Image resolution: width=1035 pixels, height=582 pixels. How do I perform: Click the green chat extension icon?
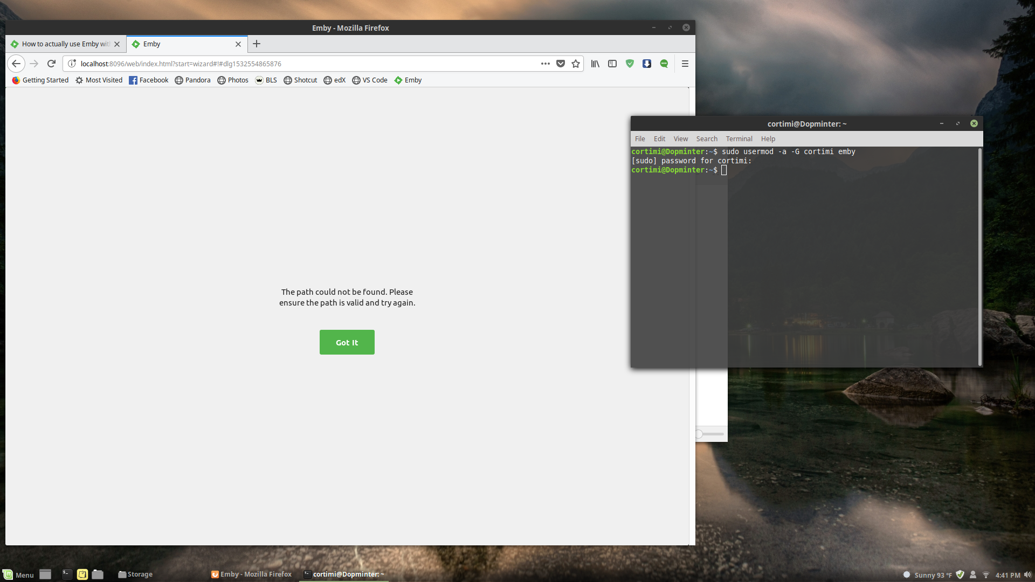pos(664,64)
